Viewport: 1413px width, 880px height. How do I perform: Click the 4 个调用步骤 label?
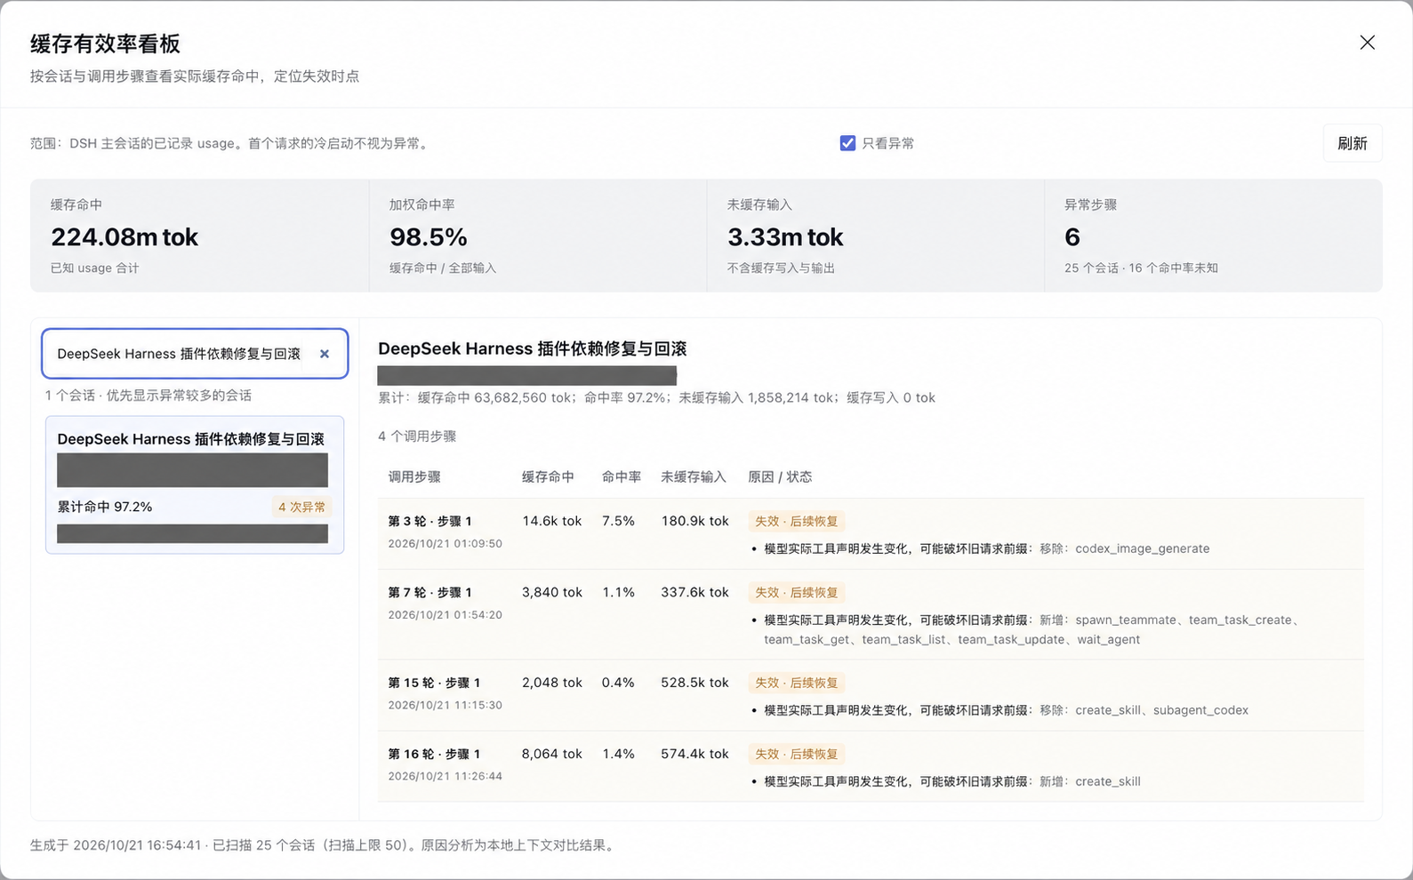click(x=417, y=436)
